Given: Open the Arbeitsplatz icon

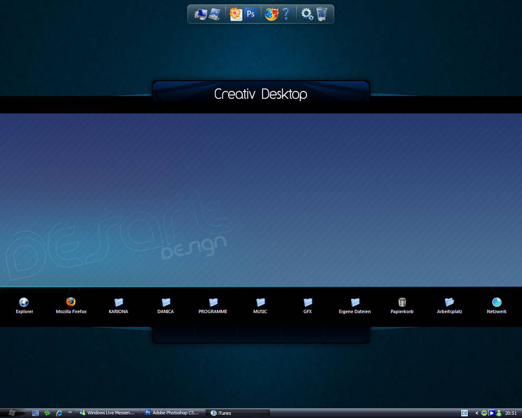Looking at the screenshot, I should point(449,306).
